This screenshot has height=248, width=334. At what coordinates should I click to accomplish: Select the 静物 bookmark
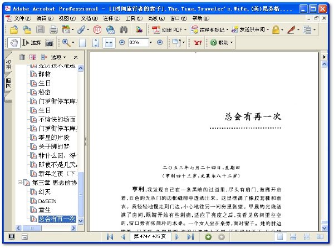(x=45, y=74)
